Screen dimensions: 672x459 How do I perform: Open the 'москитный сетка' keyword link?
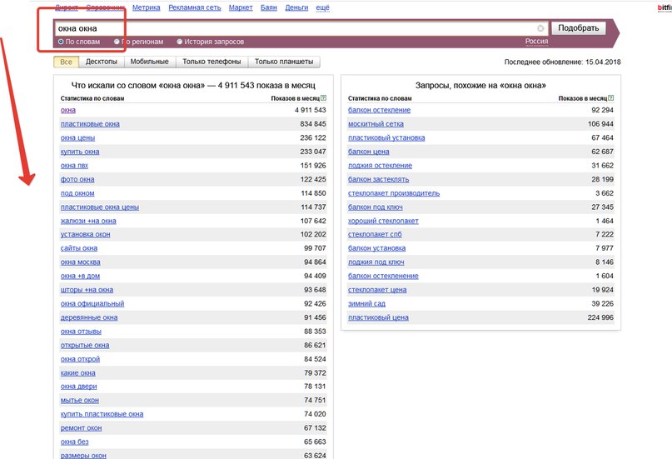(376, 124)
